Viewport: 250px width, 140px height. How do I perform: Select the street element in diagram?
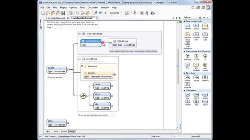pyautogui.click(x=102, y=96)
